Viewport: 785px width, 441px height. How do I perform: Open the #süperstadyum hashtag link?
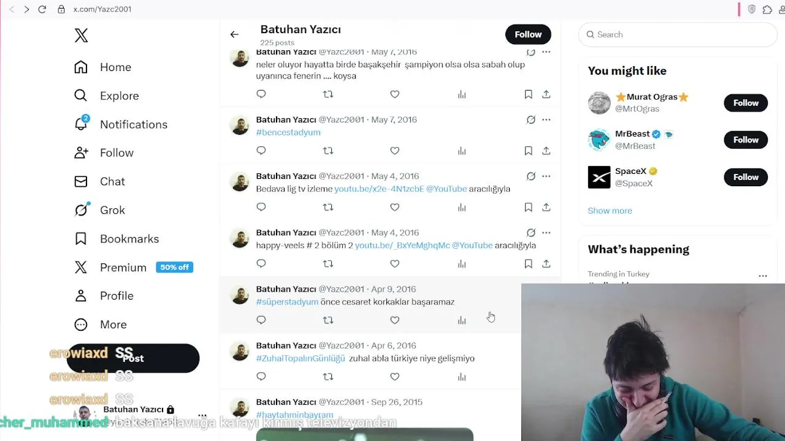[x=287, y=302]
